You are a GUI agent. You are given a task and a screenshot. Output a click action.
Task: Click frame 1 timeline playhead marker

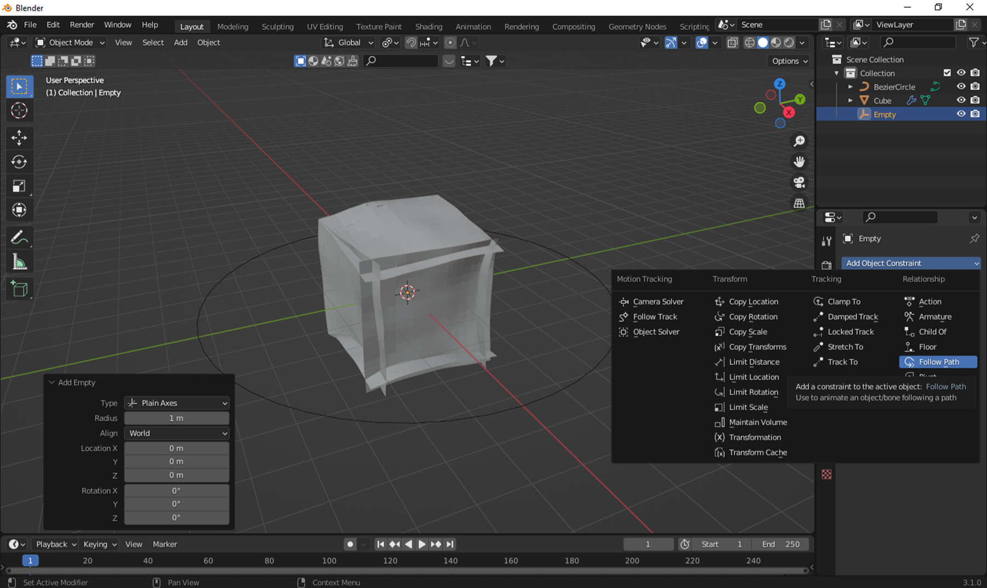tap(30, 561)
